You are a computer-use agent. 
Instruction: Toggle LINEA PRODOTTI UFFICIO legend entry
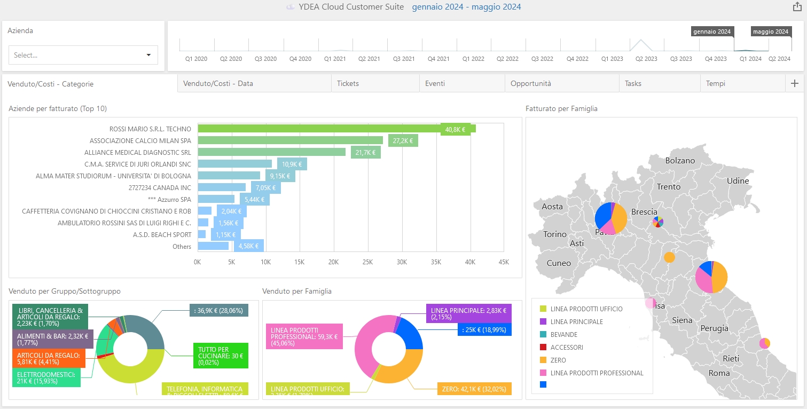[586, 309]
